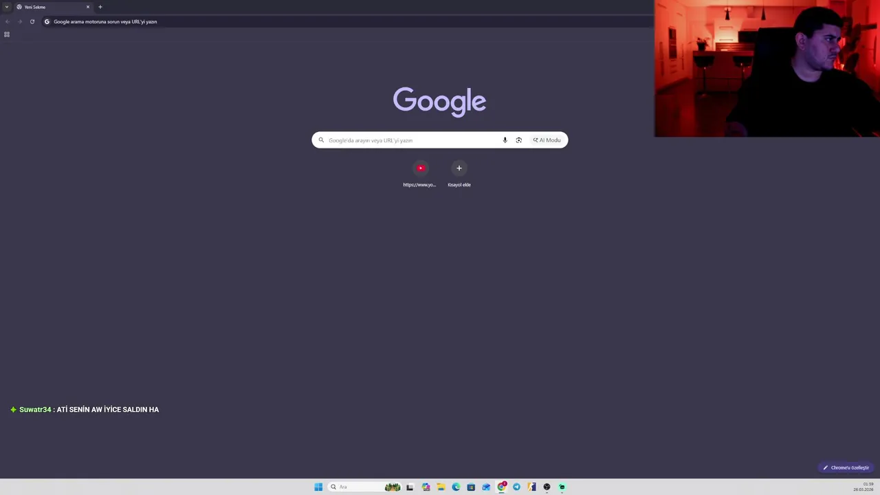
Task: Open the OBS Studio taskbar icon
Action: pos(547,487)
